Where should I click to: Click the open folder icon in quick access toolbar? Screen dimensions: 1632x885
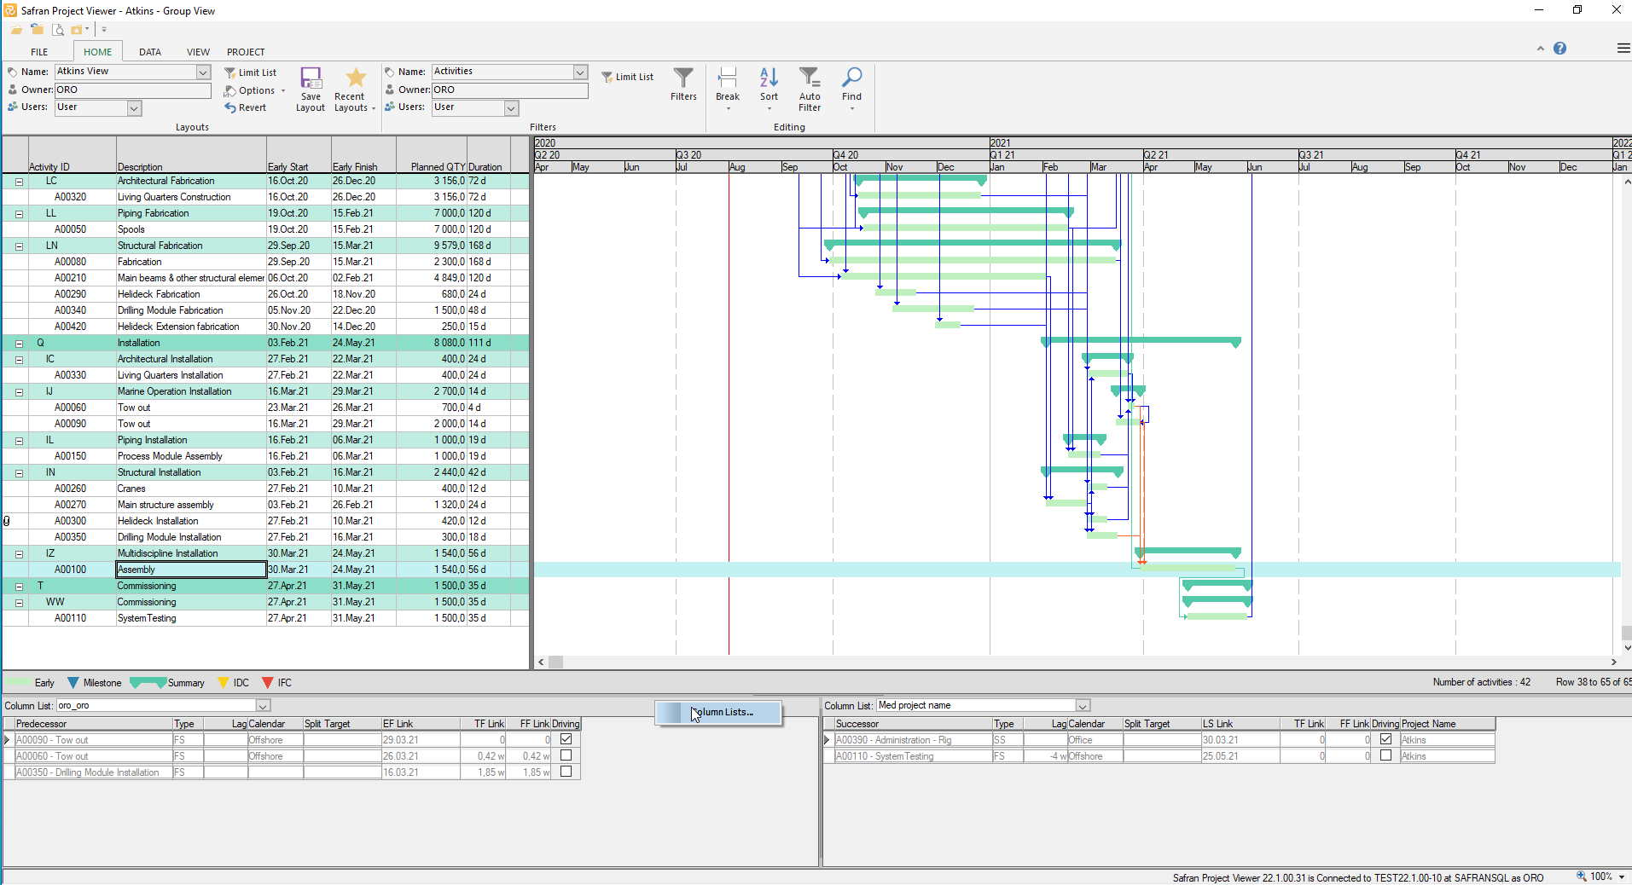coord(16,30)
